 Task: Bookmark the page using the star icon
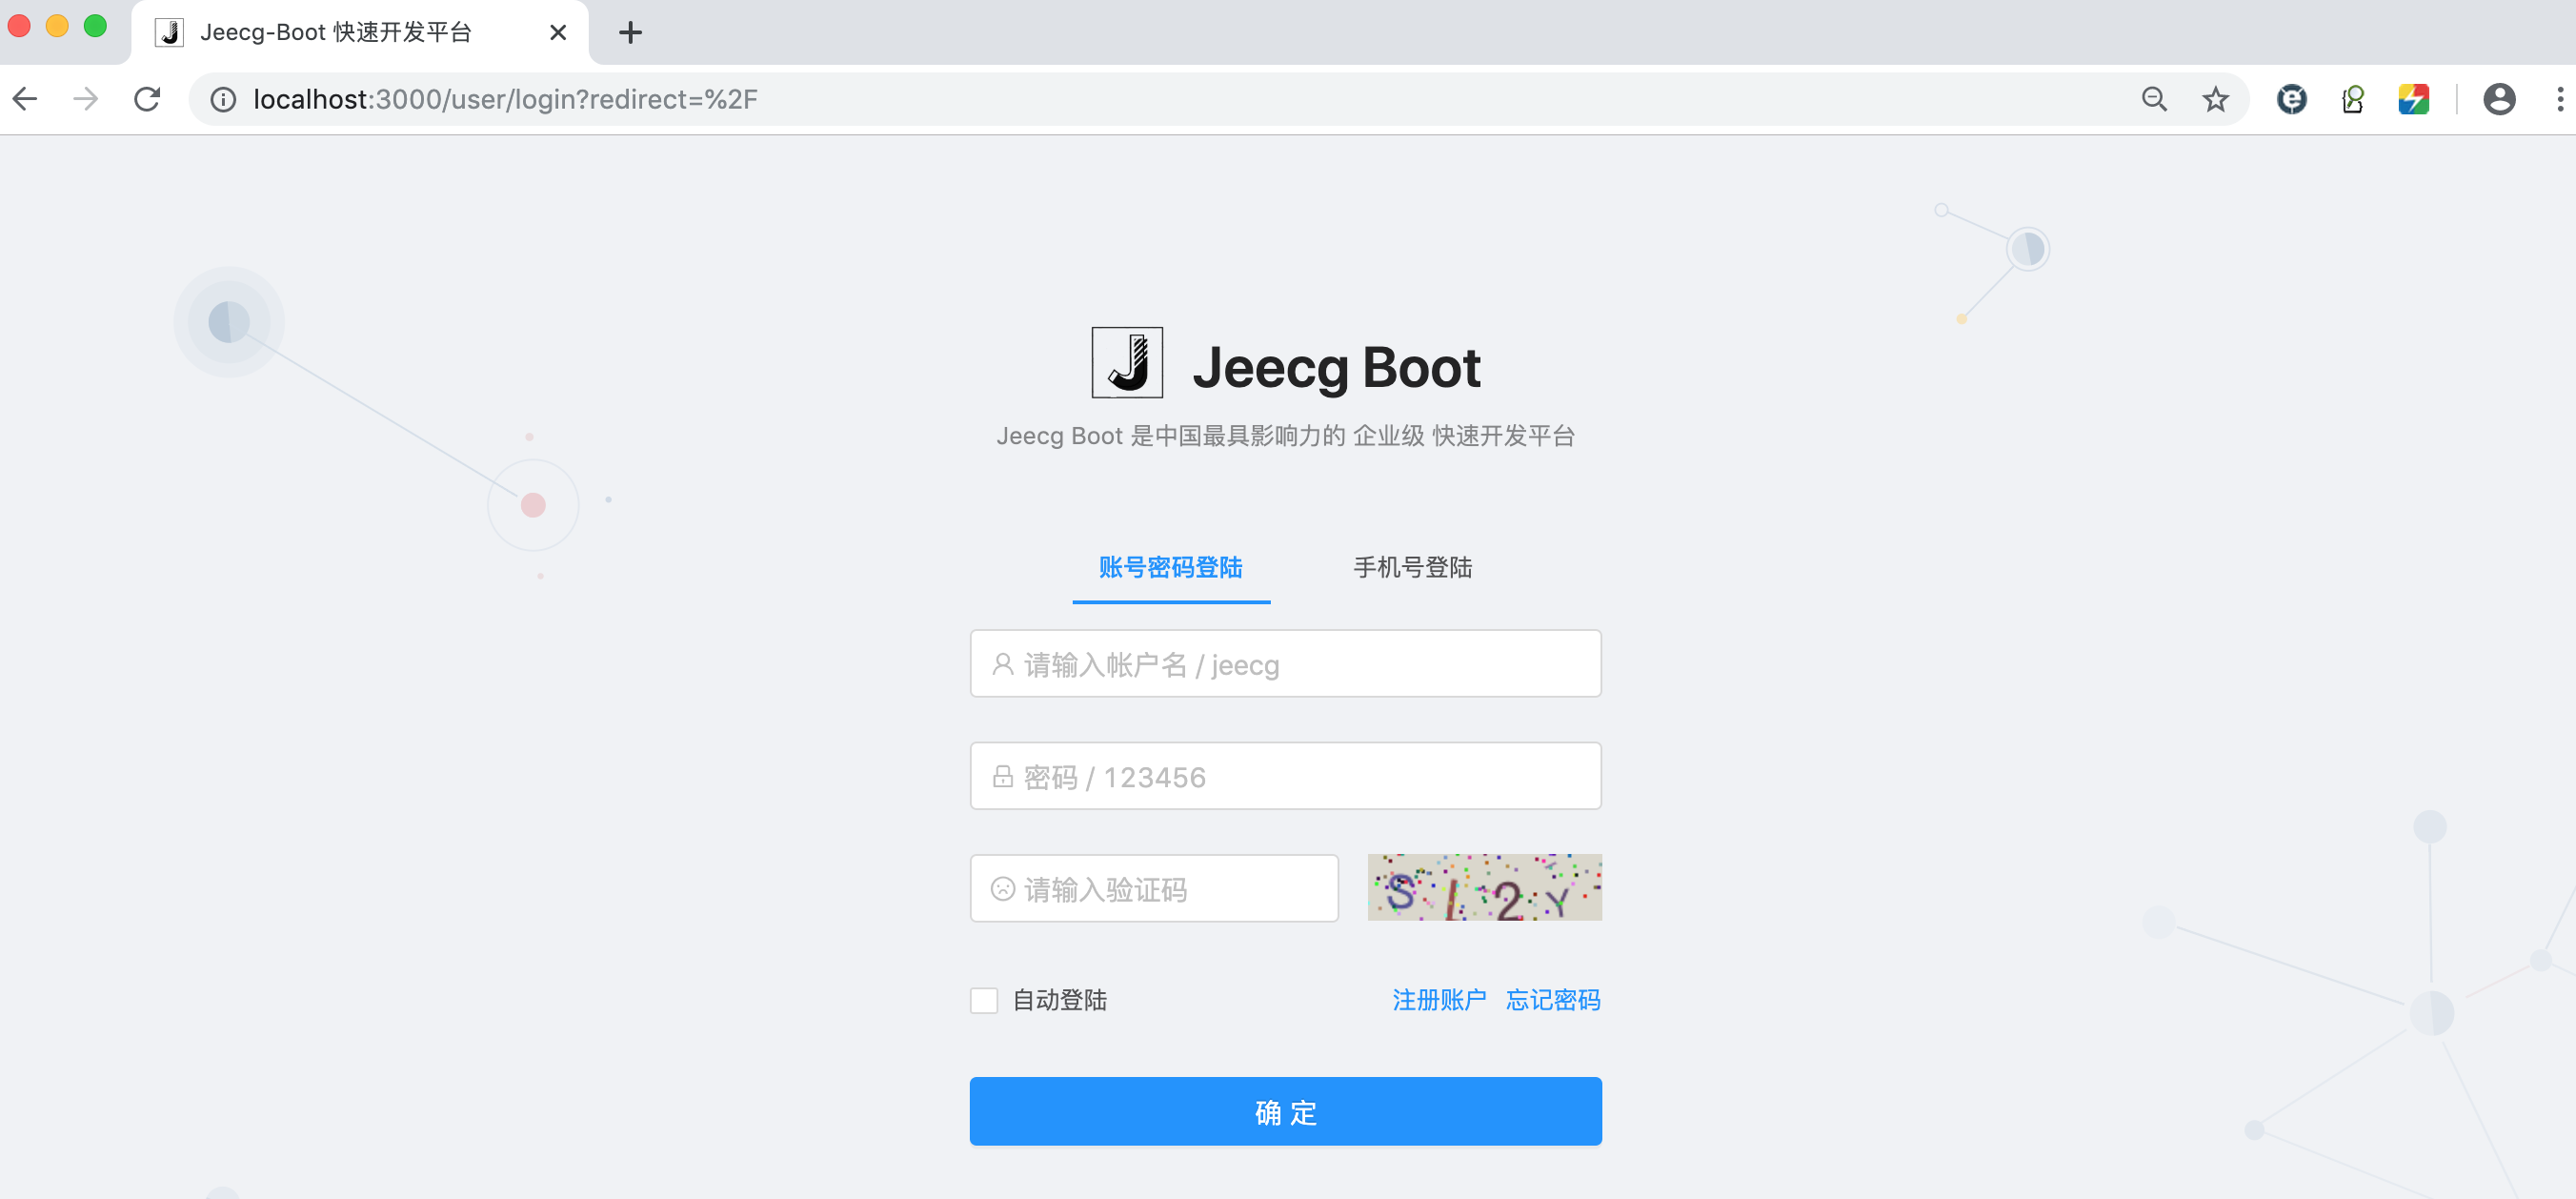[2215, 98]
